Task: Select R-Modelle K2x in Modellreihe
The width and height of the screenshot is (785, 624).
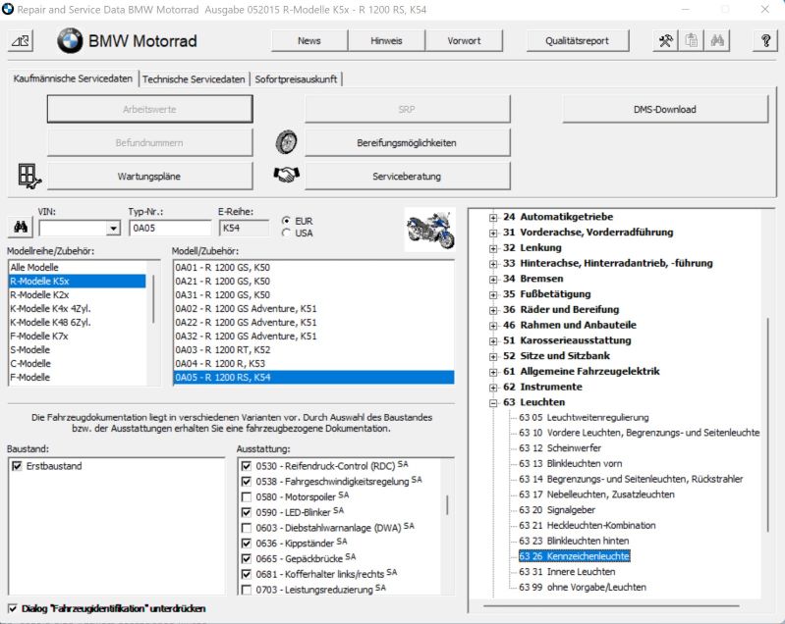Action: pyautogui.click(x=78, y=295)
